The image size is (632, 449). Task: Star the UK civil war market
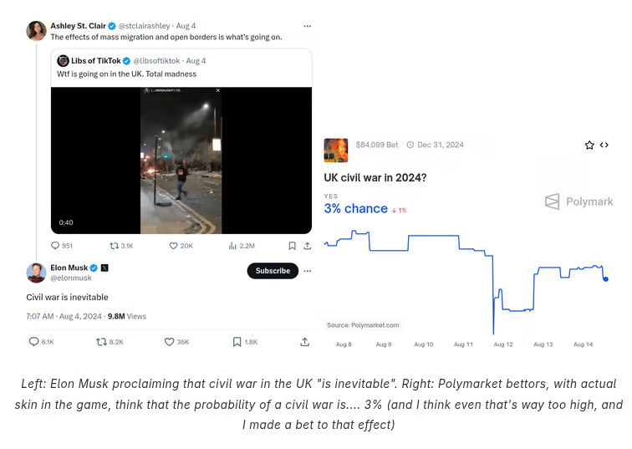point(589,145)
